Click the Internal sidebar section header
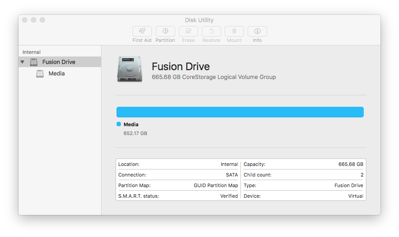Viewport: 399px width, 237px height. [x=31, y=52]
